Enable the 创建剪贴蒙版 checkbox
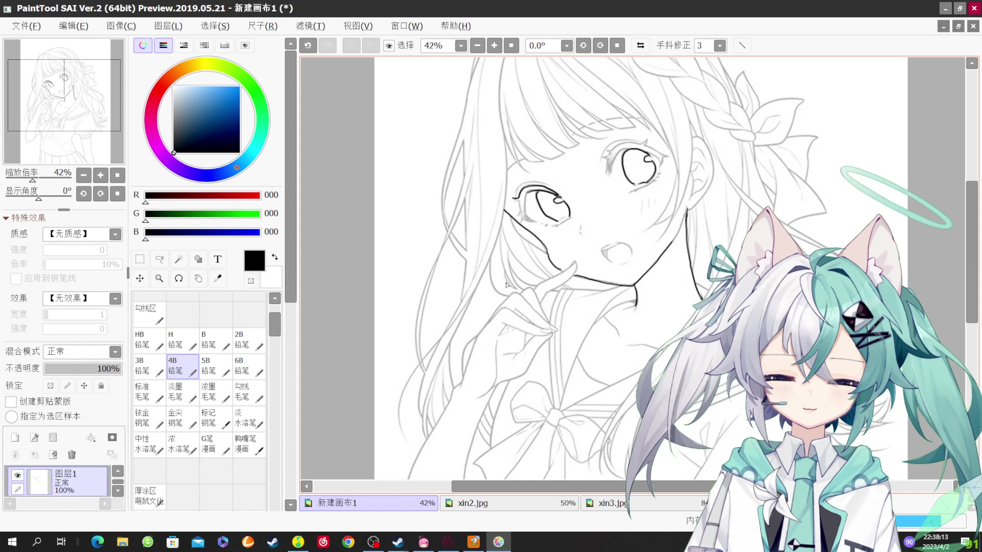 (11, 402)
